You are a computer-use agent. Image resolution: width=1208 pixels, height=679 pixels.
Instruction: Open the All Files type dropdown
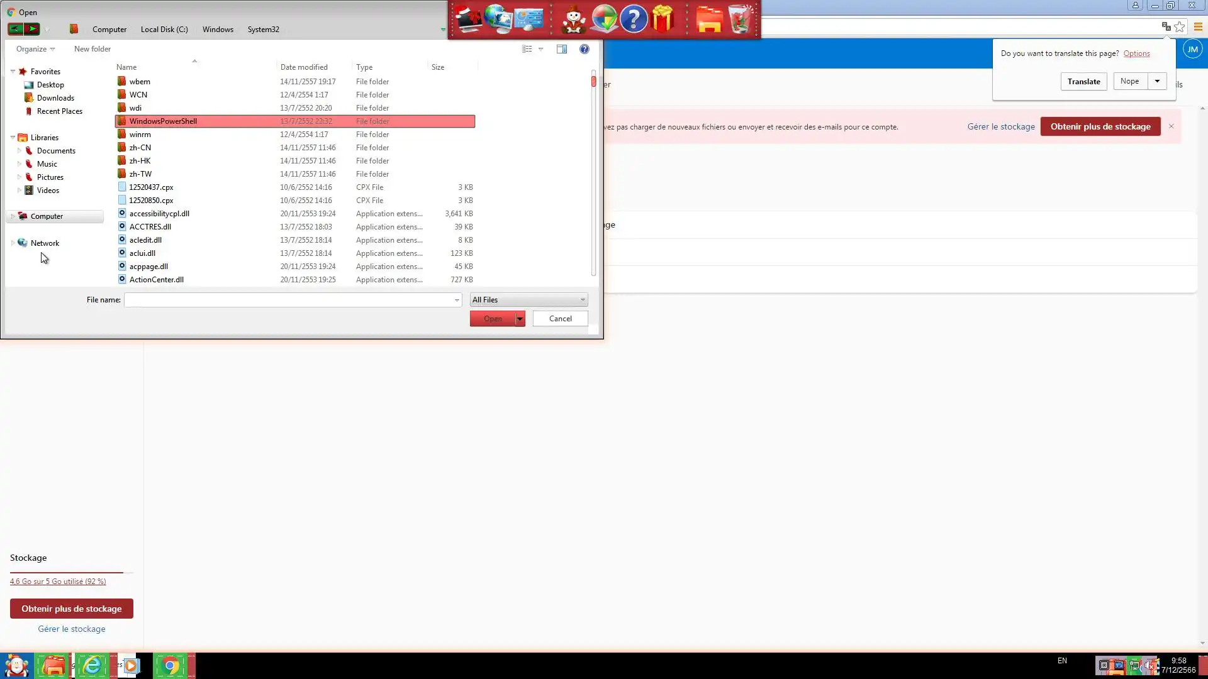528,300
